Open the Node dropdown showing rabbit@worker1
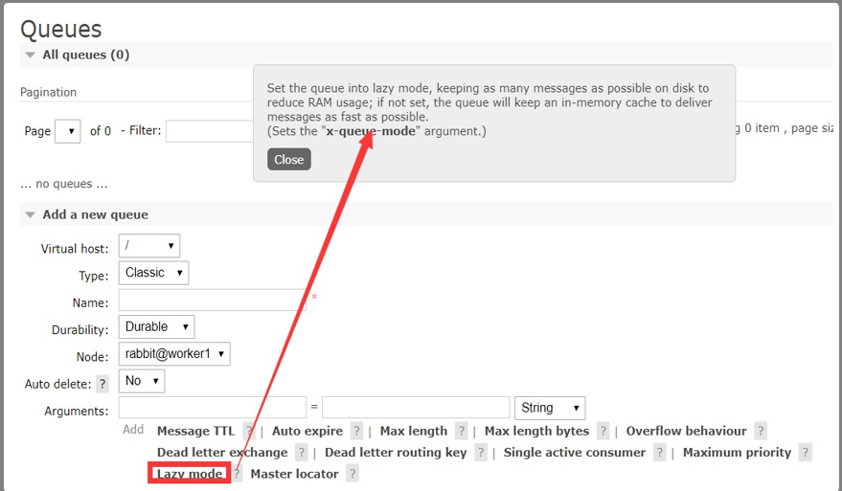The height and width of the screenshot is (491, 842). pyautogui.click(x=174, y=354)
